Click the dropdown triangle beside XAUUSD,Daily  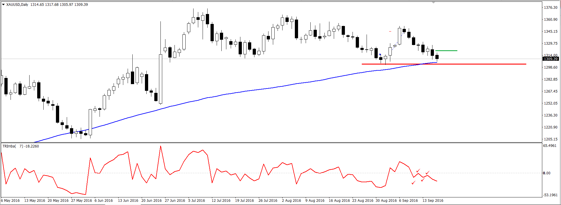click(x=4, y=5)
